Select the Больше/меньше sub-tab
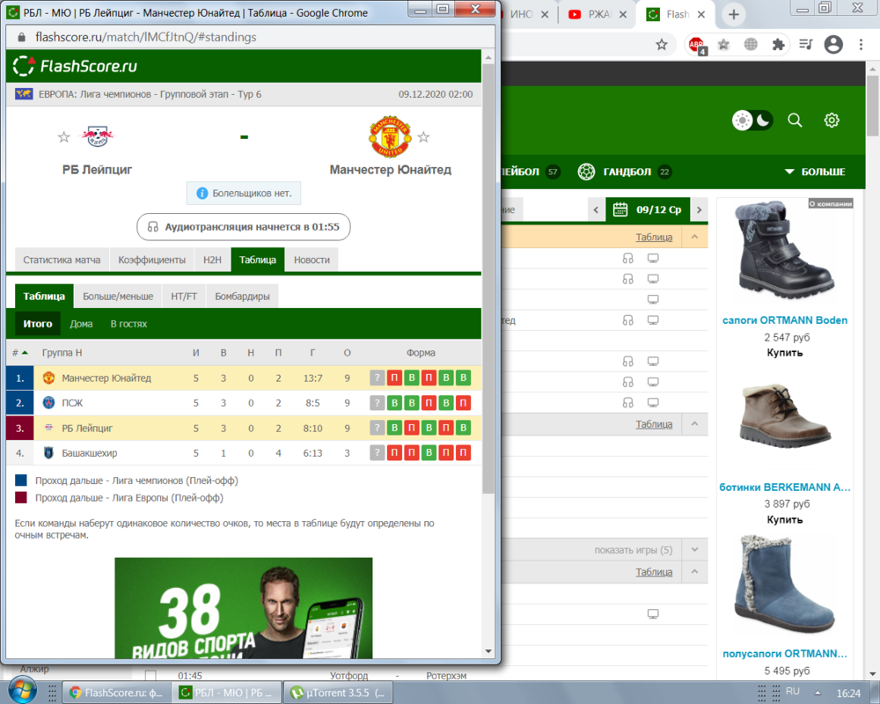880x704 pixels. tap(118, 297)
